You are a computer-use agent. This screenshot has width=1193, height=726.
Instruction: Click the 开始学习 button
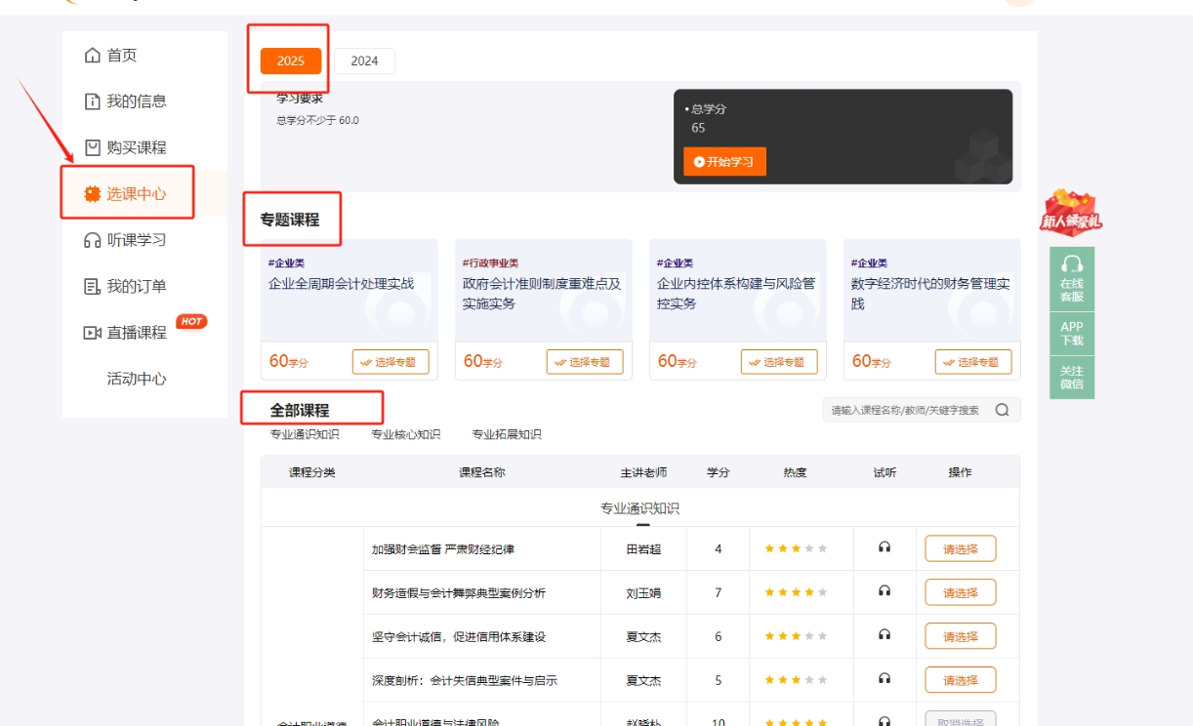(x=724, y=161)
